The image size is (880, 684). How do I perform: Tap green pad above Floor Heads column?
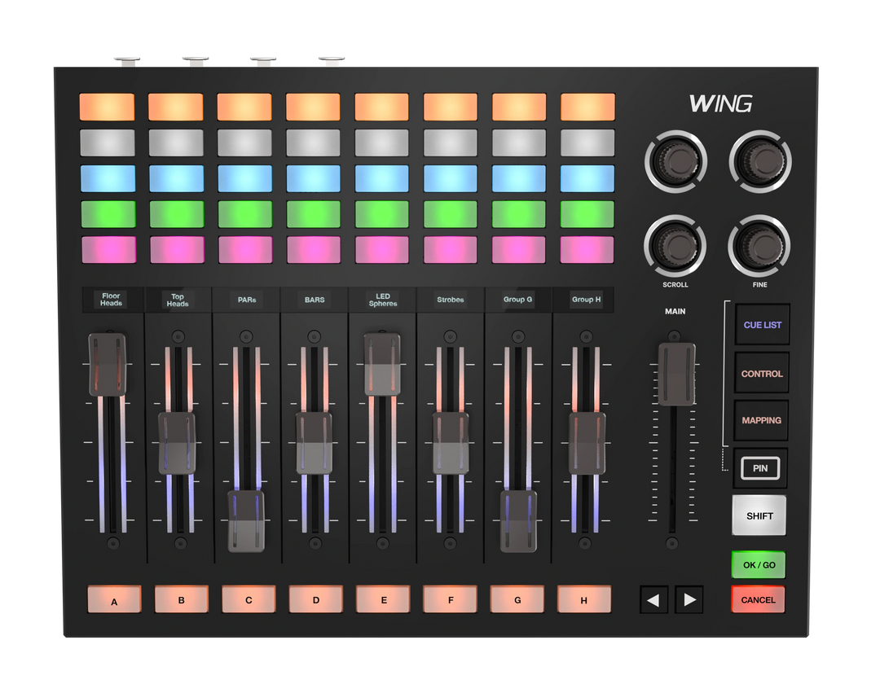pyautogui.click(x=109, y=214)
